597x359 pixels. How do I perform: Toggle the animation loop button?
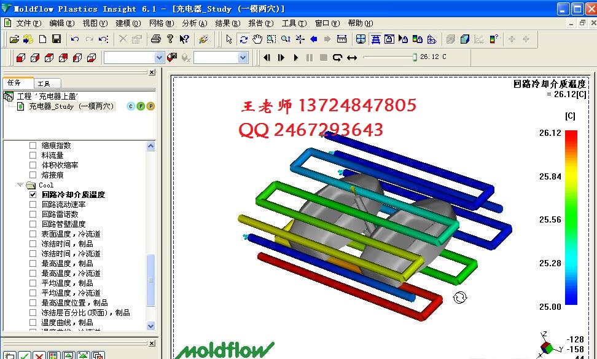337,58
